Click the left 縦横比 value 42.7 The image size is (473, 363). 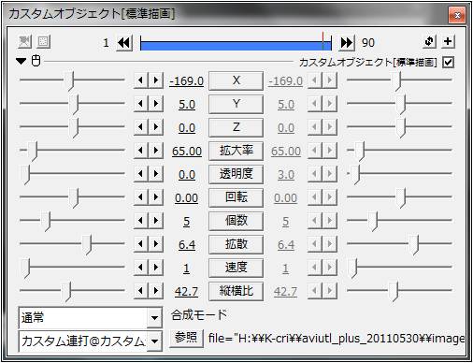(186, 292)
